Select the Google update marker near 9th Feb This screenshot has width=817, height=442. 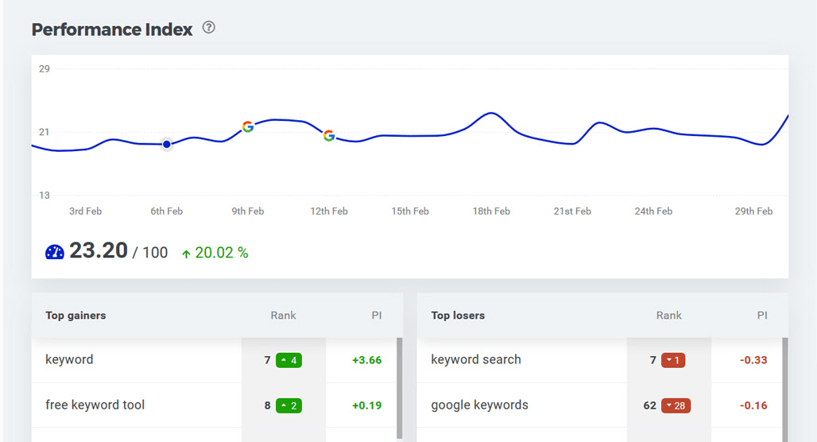(x=248, y=126)
